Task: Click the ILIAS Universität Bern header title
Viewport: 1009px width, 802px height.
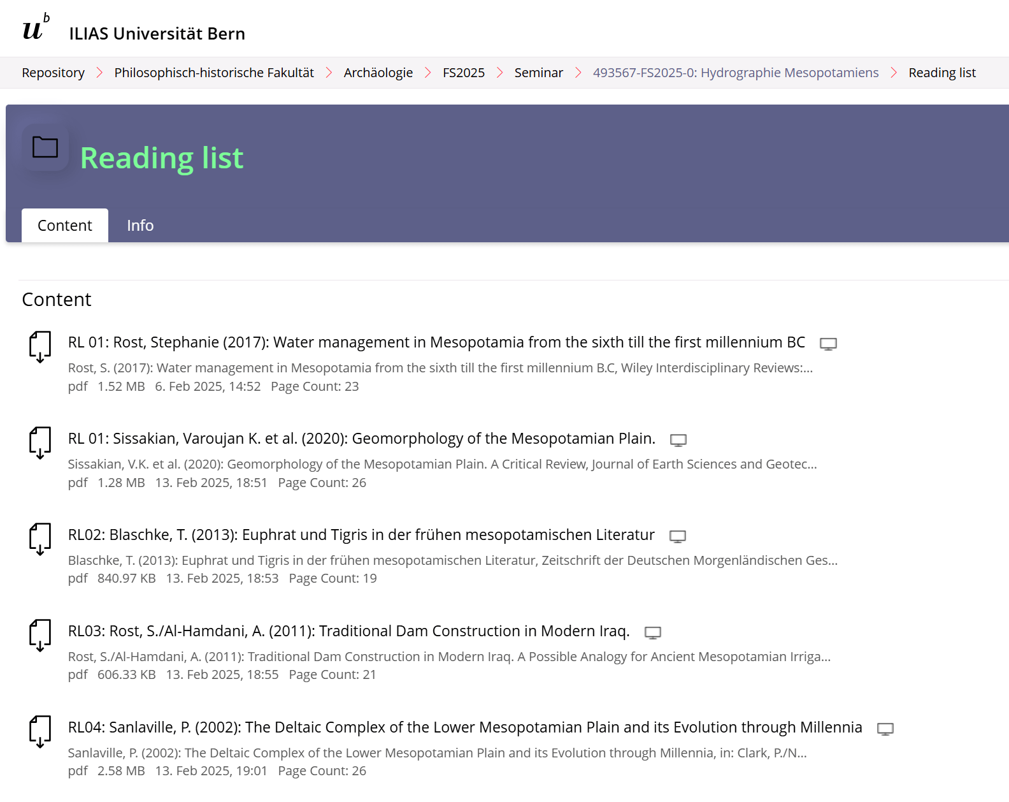Action: (157, 34)
